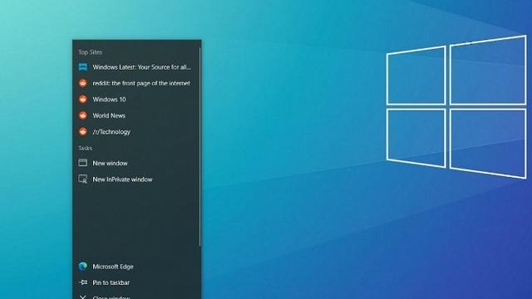532x299 pixels.
Task: Open reddit: the front page of the internet
Action: (x=136, y=83)
